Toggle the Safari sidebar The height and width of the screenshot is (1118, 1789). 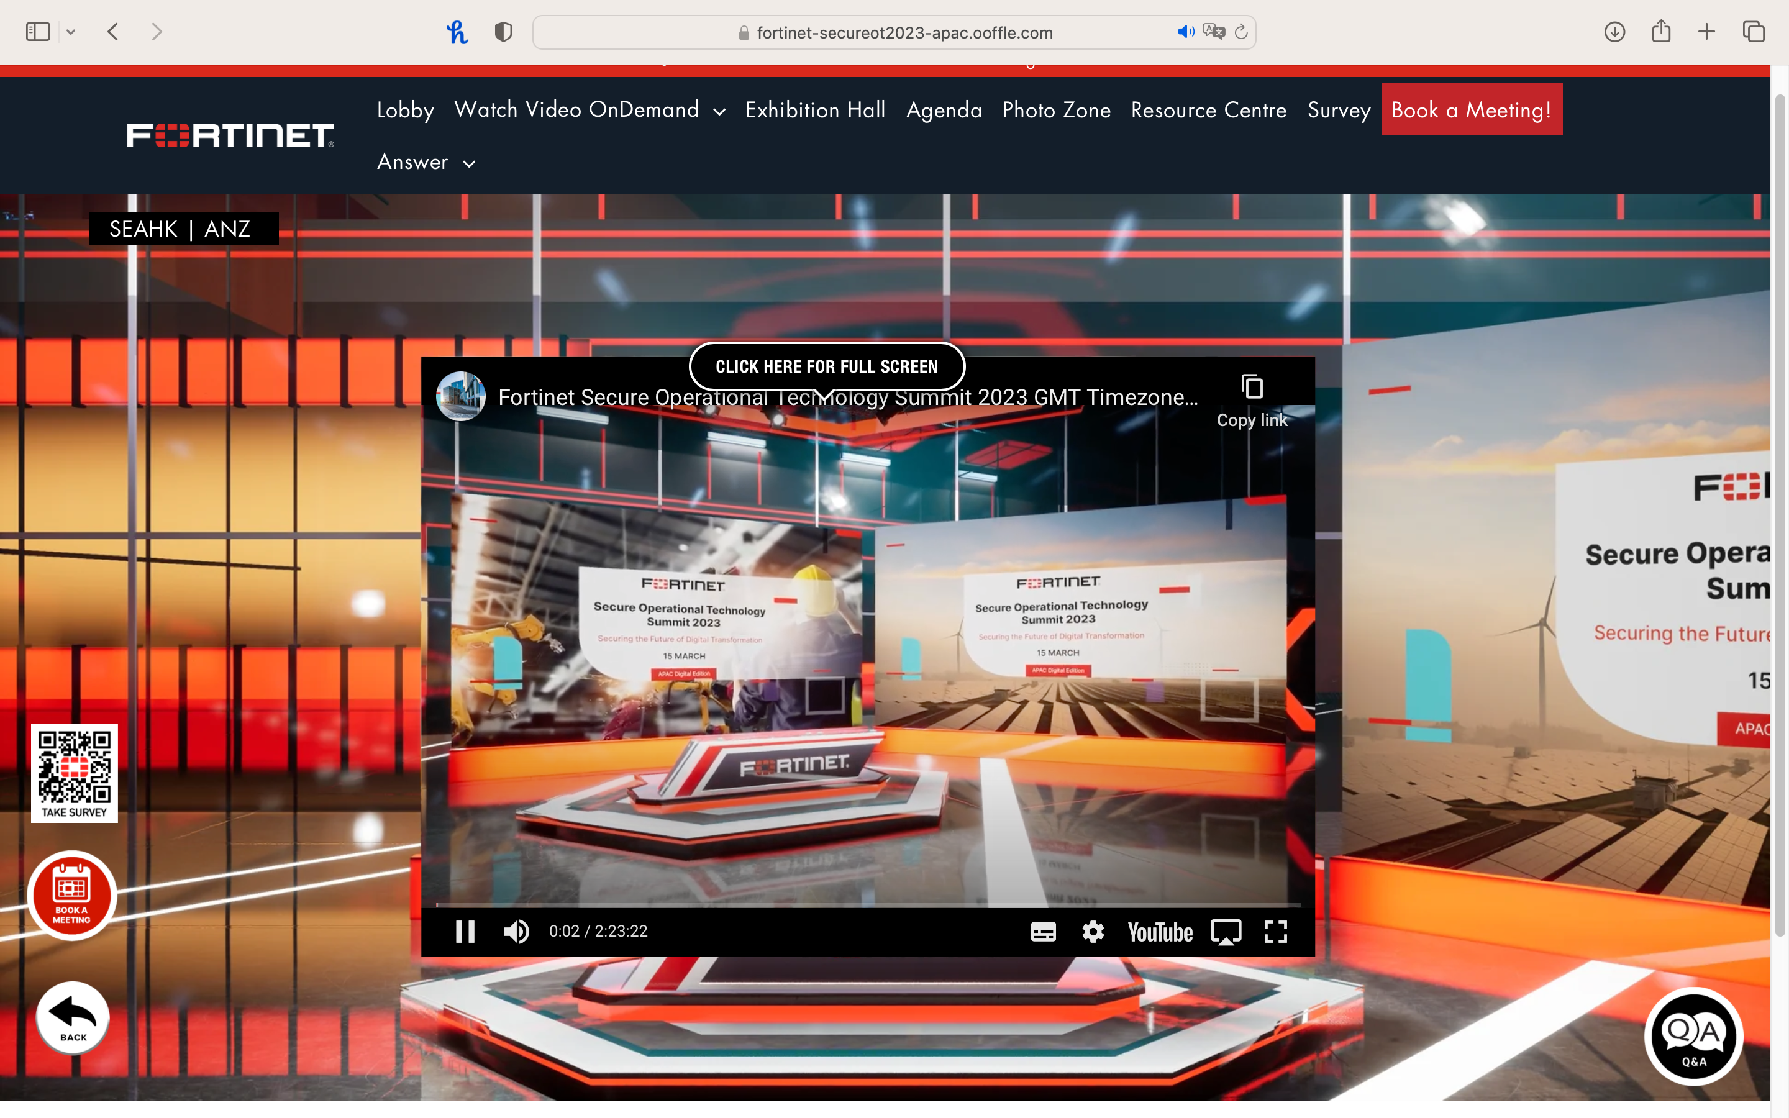click(x=38, y=32)
